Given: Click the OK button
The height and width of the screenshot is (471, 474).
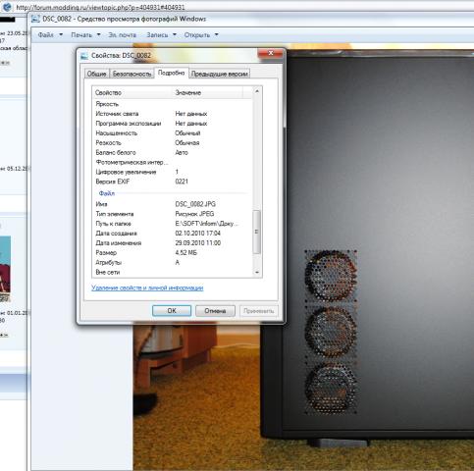Looking at the screenshot, I should click(x=172, y=311).
